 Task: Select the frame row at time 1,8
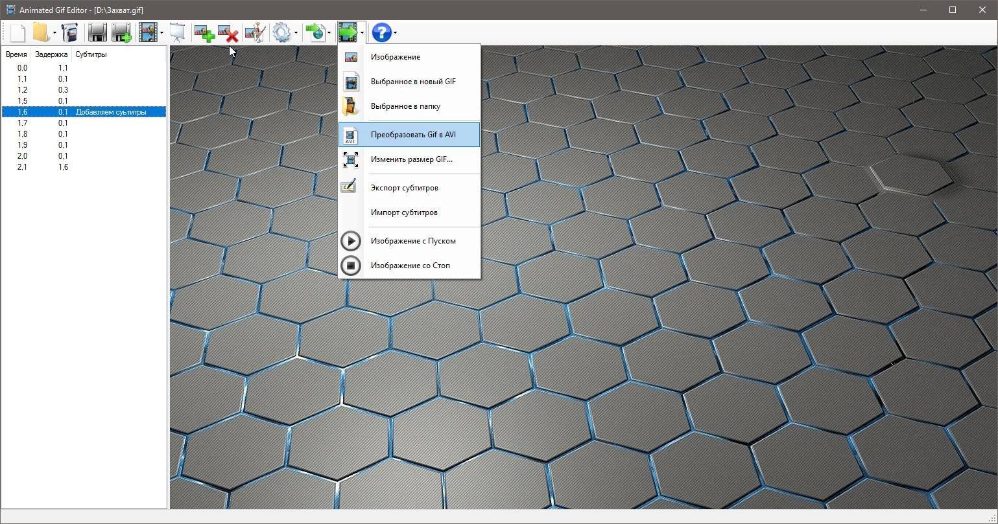84,134
